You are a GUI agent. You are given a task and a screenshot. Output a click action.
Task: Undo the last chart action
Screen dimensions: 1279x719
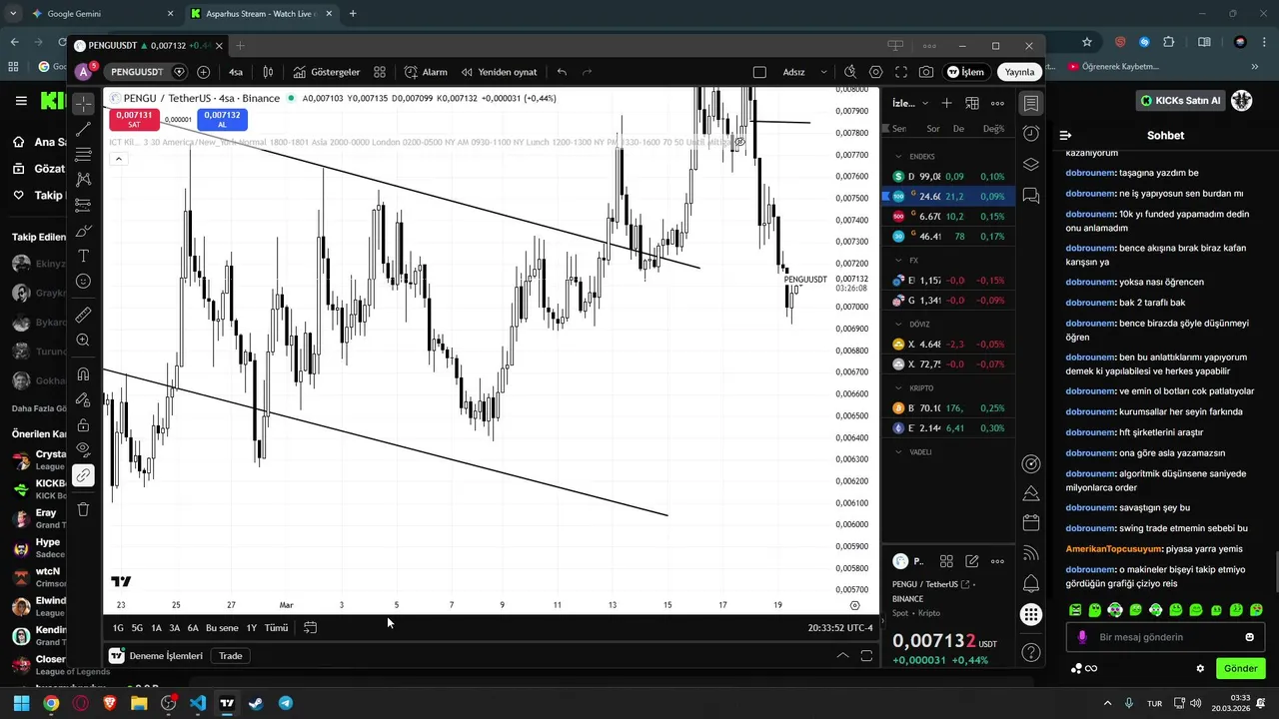(x=562, y=72)
